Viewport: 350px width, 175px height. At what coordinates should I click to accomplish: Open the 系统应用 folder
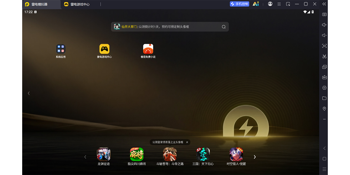tap(61, 51)
